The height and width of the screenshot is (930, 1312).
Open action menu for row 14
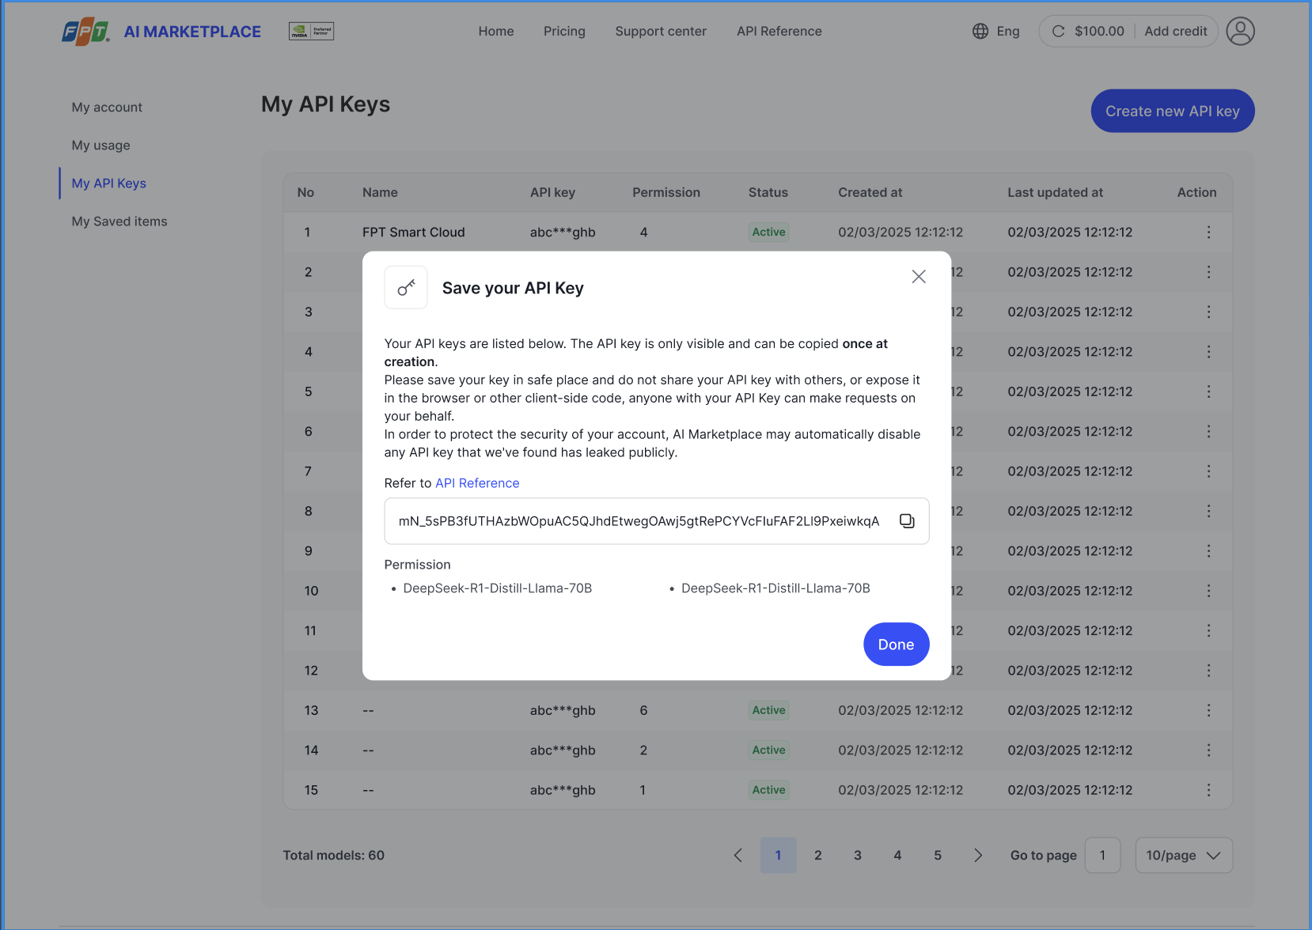1208,750
